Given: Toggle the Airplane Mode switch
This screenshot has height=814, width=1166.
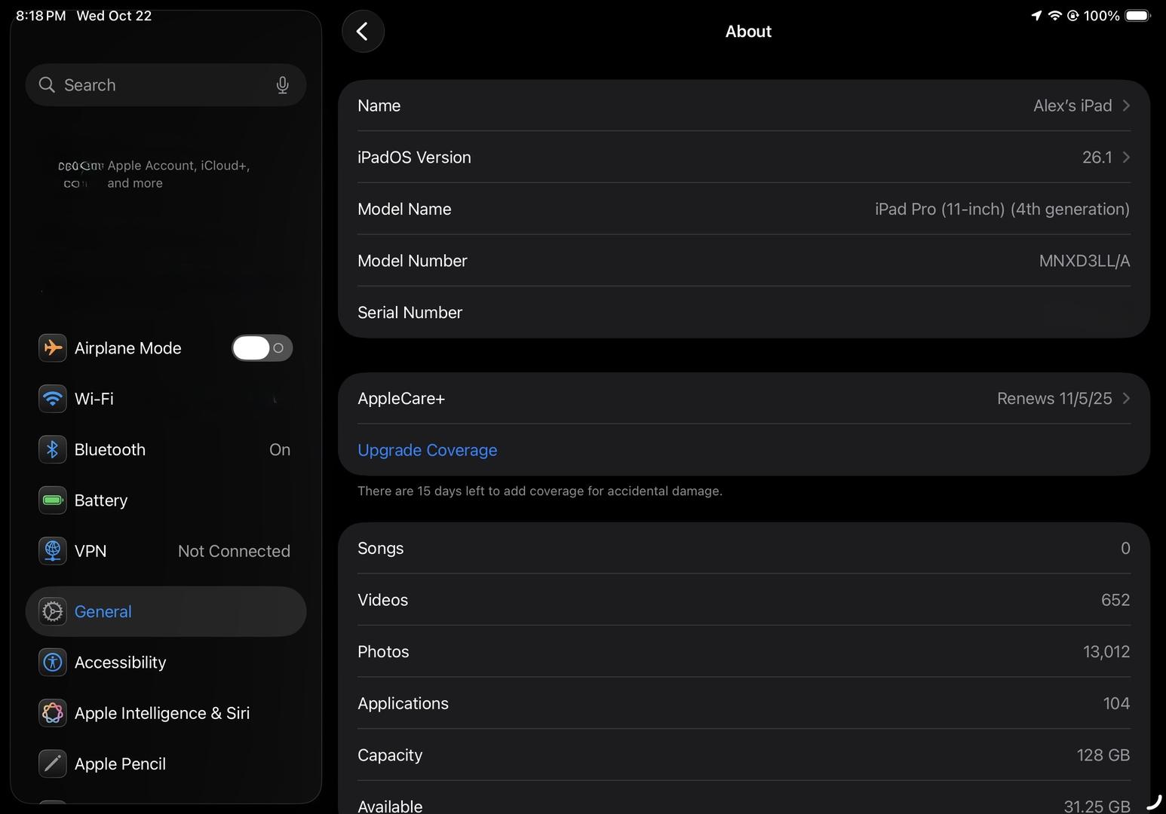Looking at the screenshot, I should click(262, 348).
